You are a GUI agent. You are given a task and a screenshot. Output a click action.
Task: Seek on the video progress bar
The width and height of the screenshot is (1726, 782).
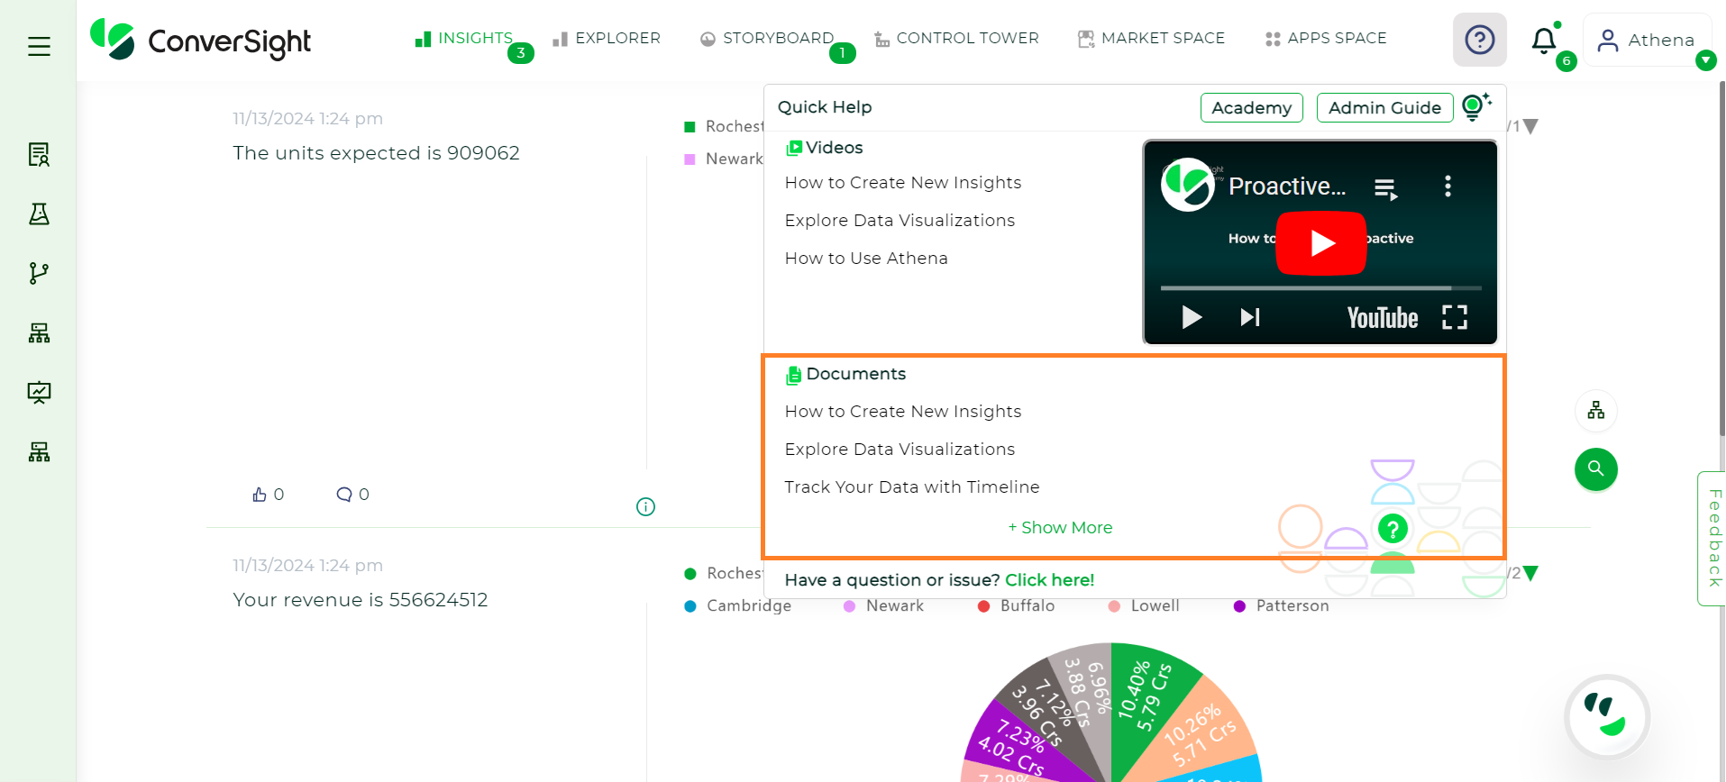[x=1320, y=288]
